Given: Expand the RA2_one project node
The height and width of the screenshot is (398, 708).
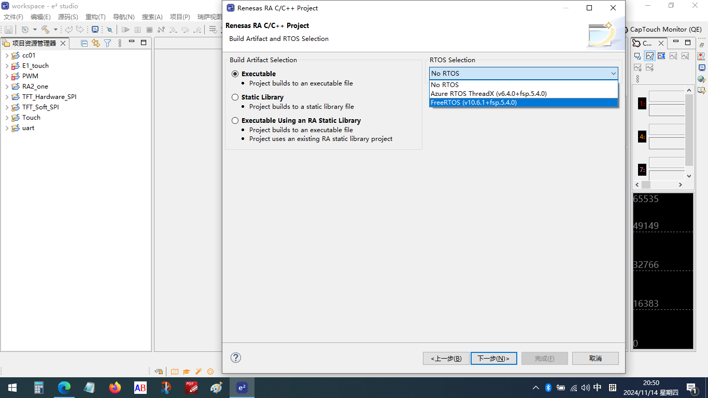Looking at the screenshot, I should 7,87.
